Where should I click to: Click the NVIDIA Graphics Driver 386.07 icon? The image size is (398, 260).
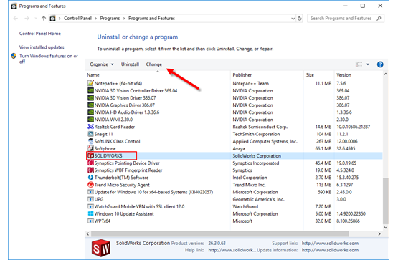(x=90, y=105)
